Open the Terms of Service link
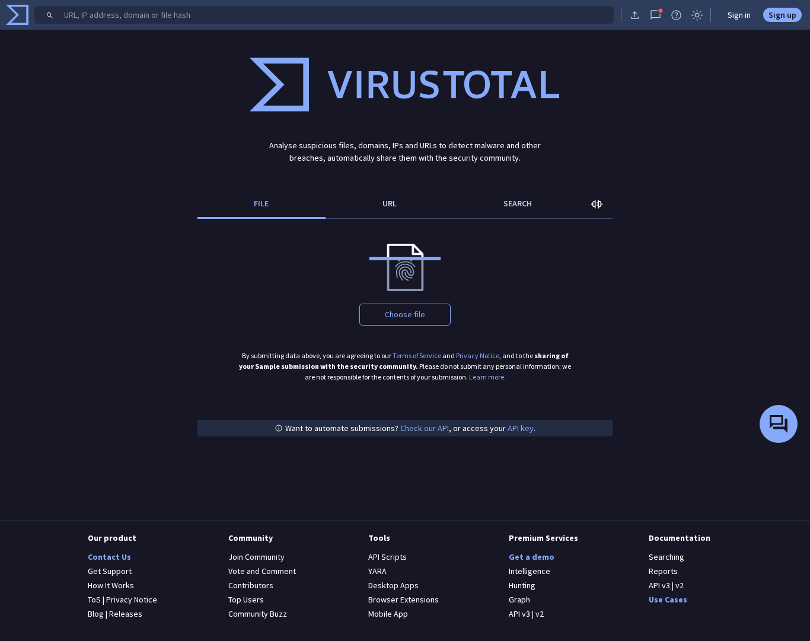 (x=417, y=356)
